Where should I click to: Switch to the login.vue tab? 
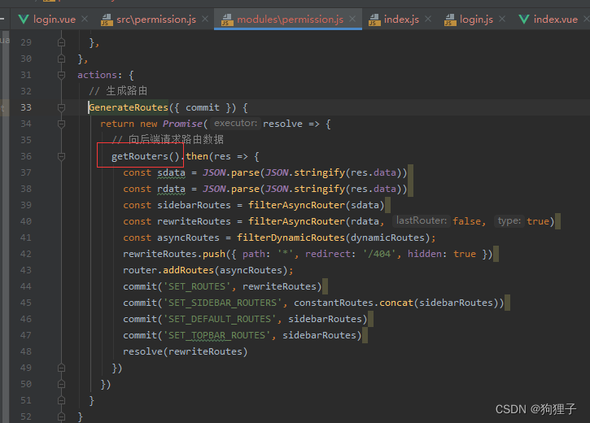55,20
